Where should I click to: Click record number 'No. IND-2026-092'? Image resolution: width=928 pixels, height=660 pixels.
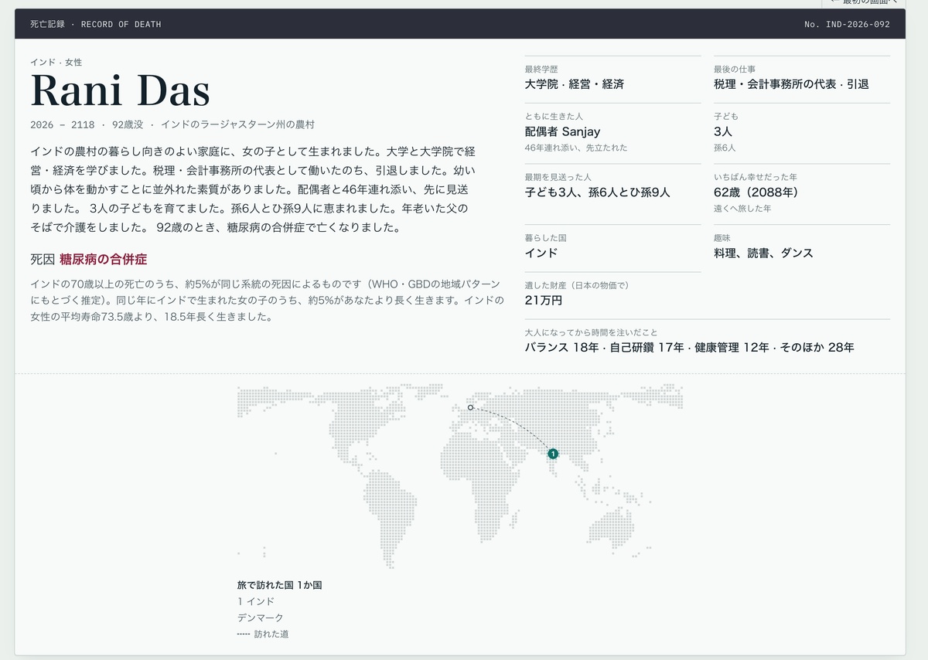(847, 25)
